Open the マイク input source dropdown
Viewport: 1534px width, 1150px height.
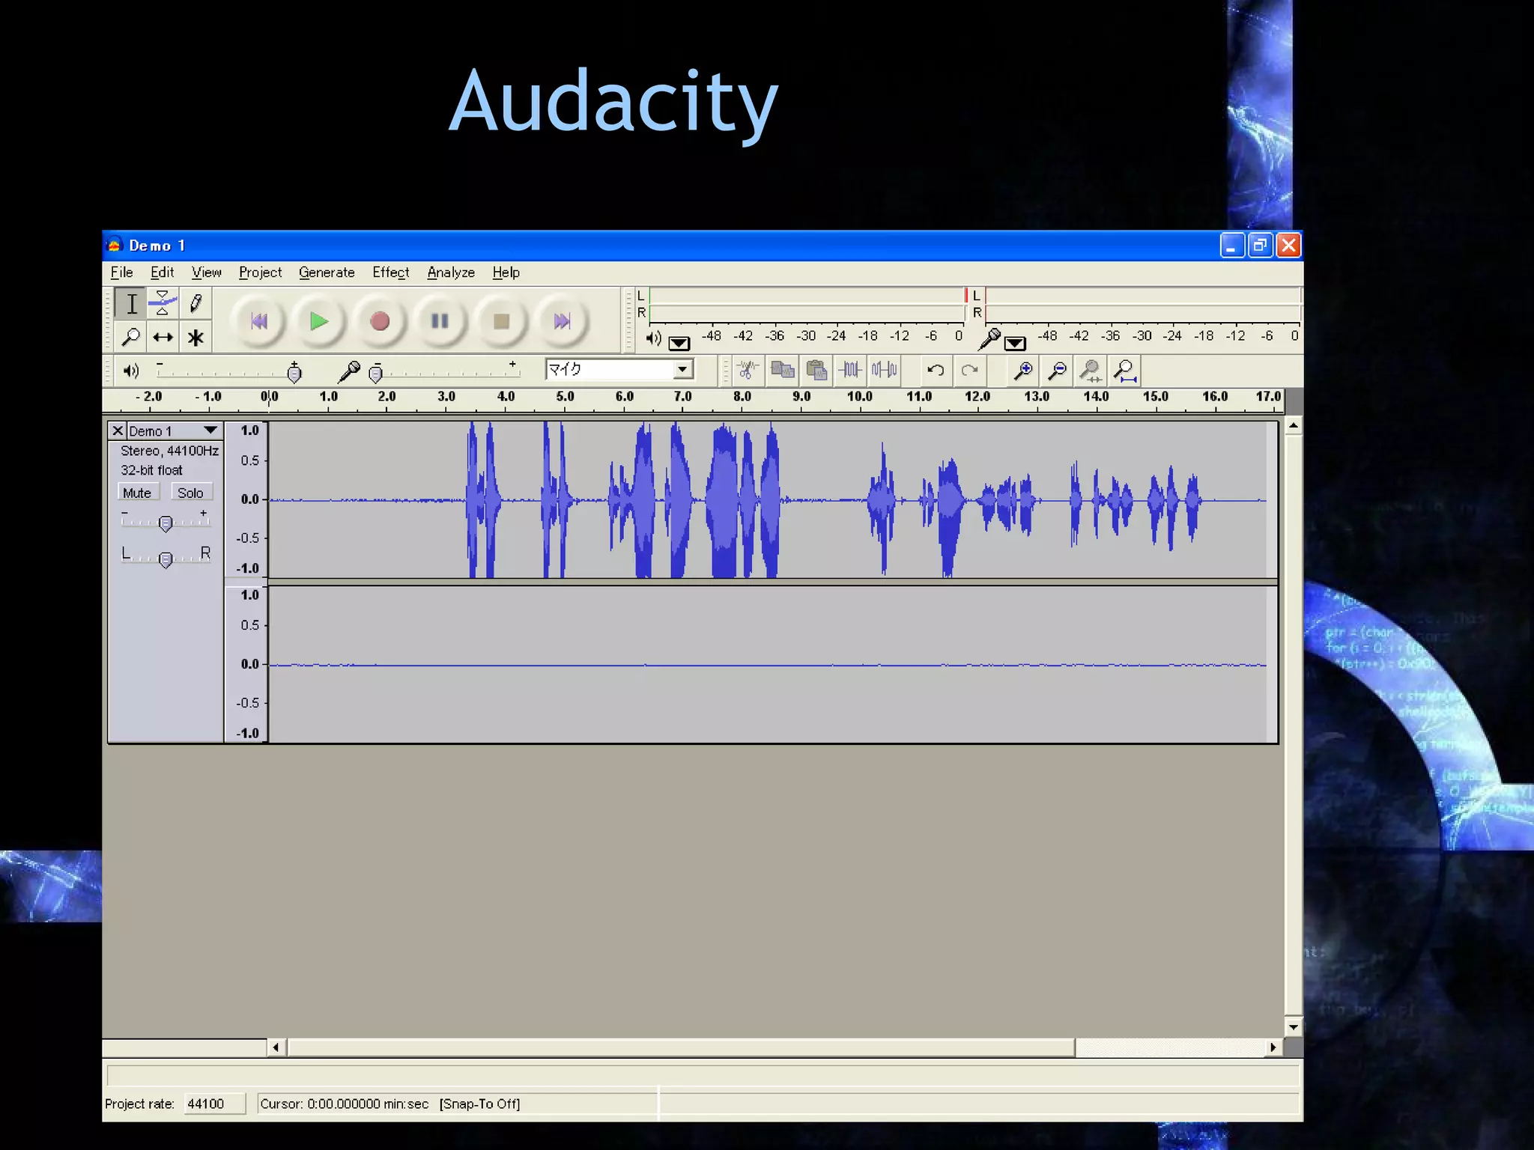682,369
